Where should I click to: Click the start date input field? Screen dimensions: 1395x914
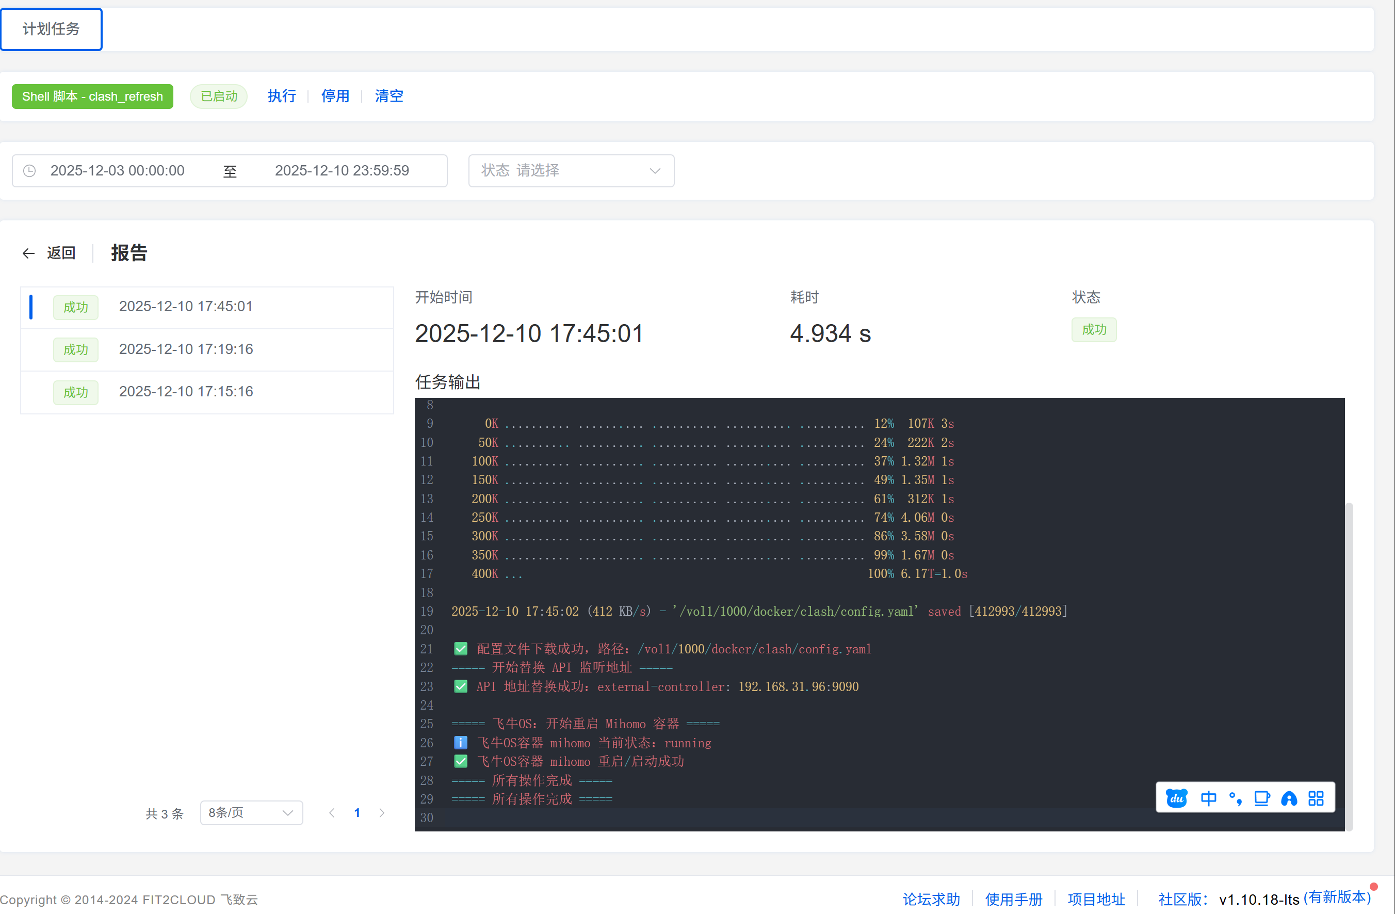pos(117,171)
